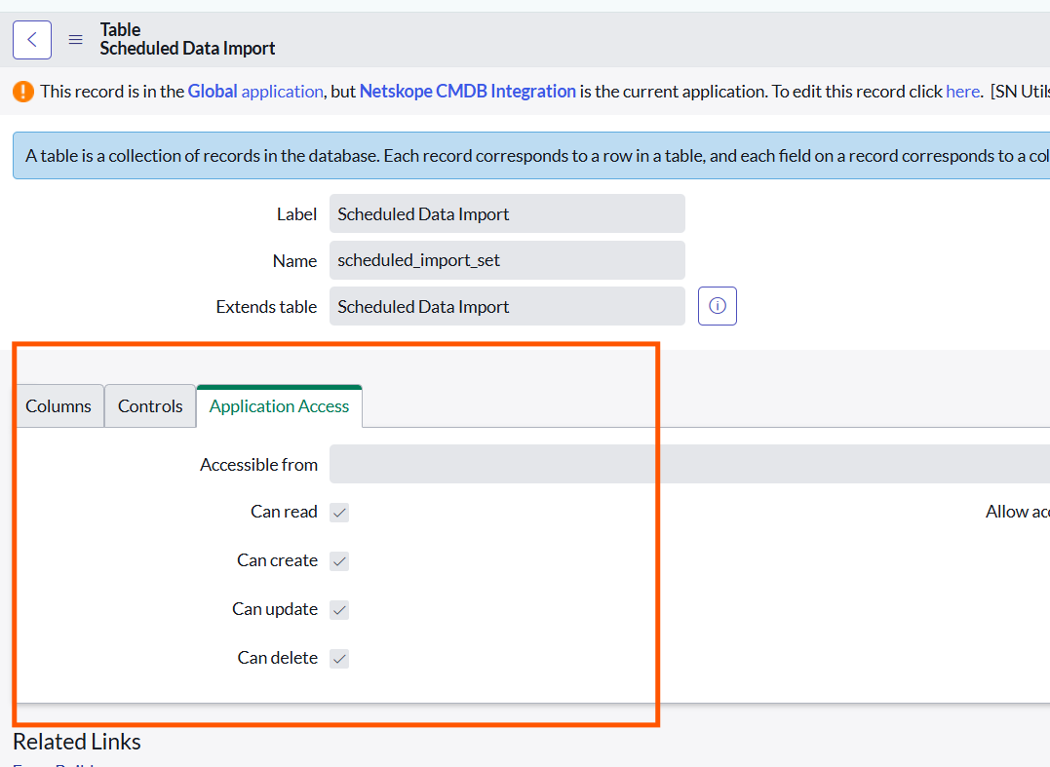Toggle the Can read checkbox
The image size is (1050, 767).
(339, 513)
